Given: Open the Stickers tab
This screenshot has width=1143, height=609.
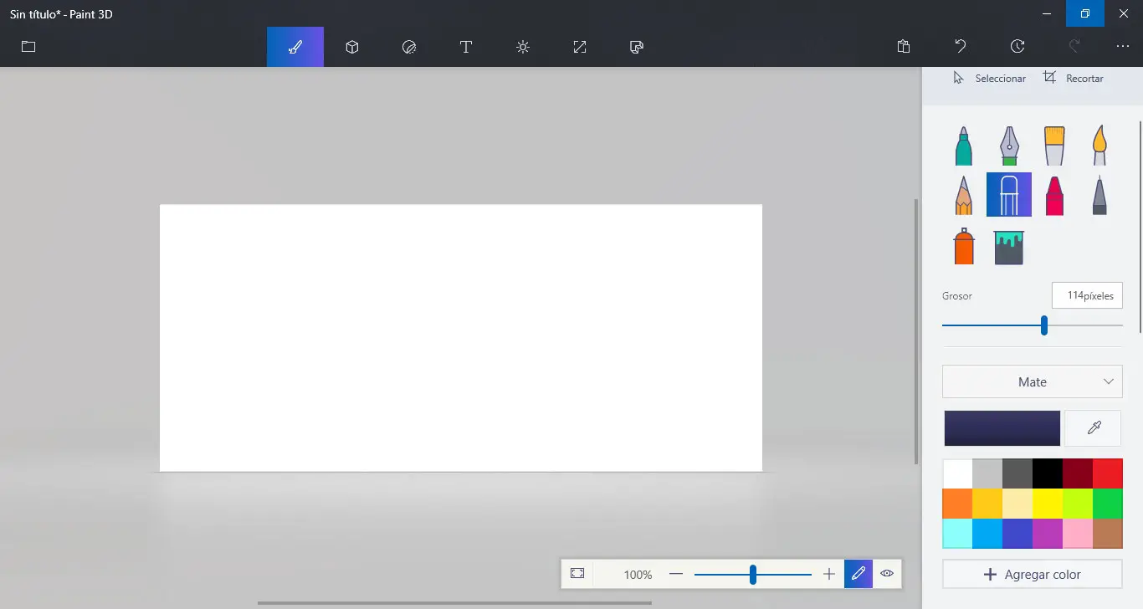Looking at the screenshot, I should pyautogui.click(x=409, y=47).
